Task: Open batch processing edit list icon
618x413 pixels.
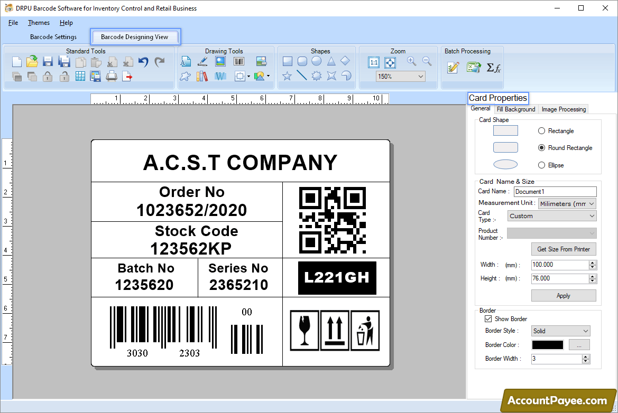Action: 453,68
